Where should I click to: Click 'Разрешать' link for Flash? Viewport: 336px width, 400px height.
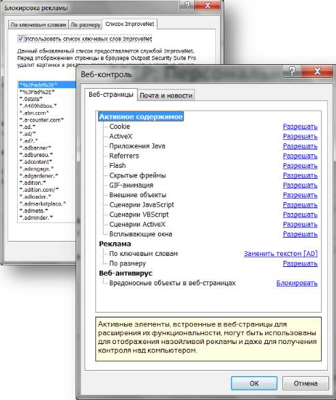(x=300, y=166)
